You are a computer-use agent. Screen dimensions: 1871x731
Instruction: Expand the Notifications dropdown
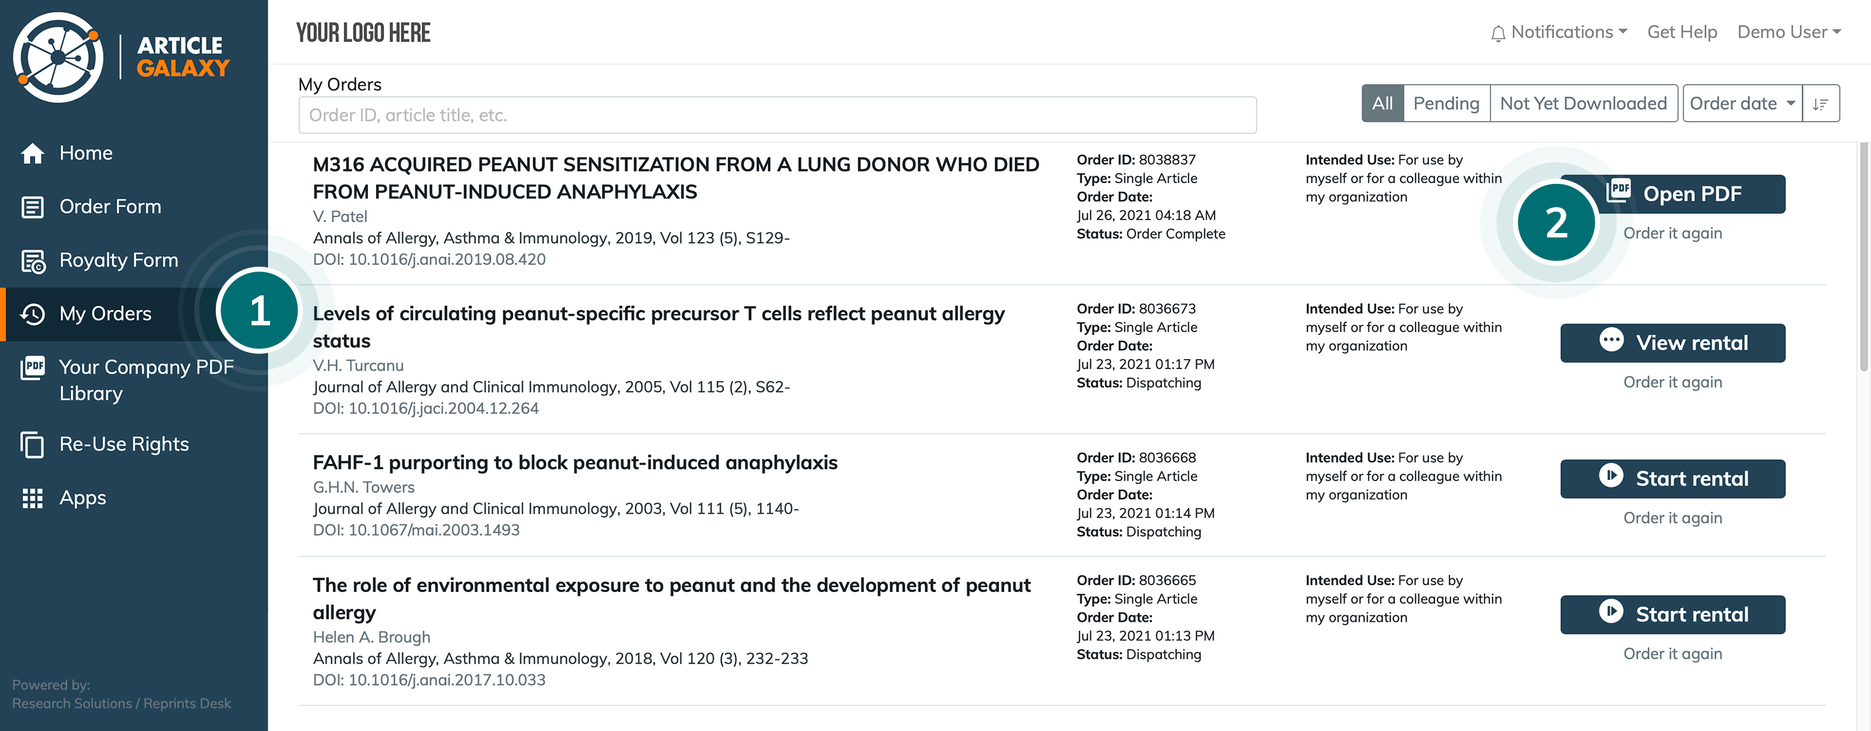click(x=1558, y=32)
